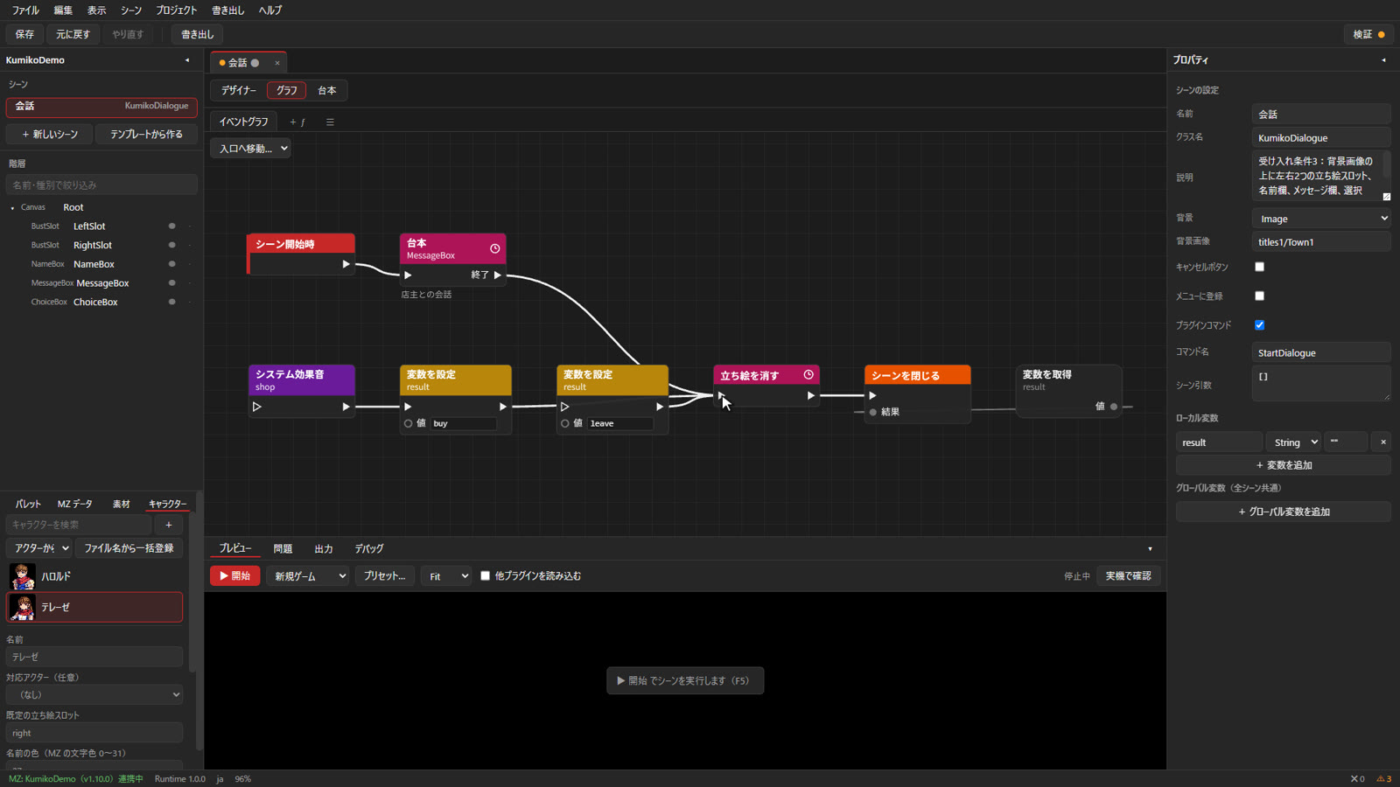Open the 入口へ移動 dropdown
1400x787 pixels.
(251, 149)
